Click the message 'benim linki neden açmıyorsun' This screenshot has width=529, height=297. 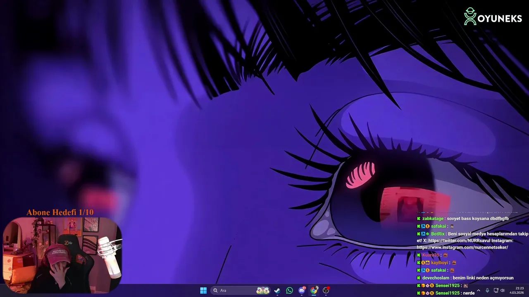click(483, 278)
